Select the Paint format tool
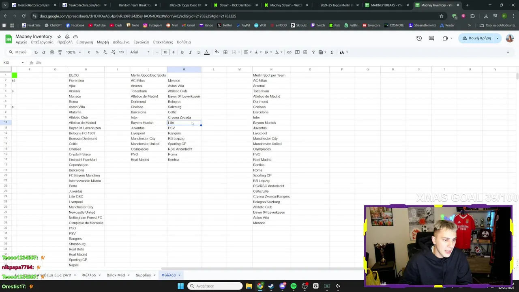 tap(60, 52)
